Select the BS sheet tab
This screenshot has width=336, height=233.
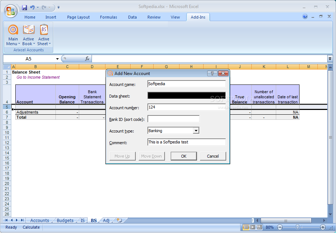pos(94,220)
